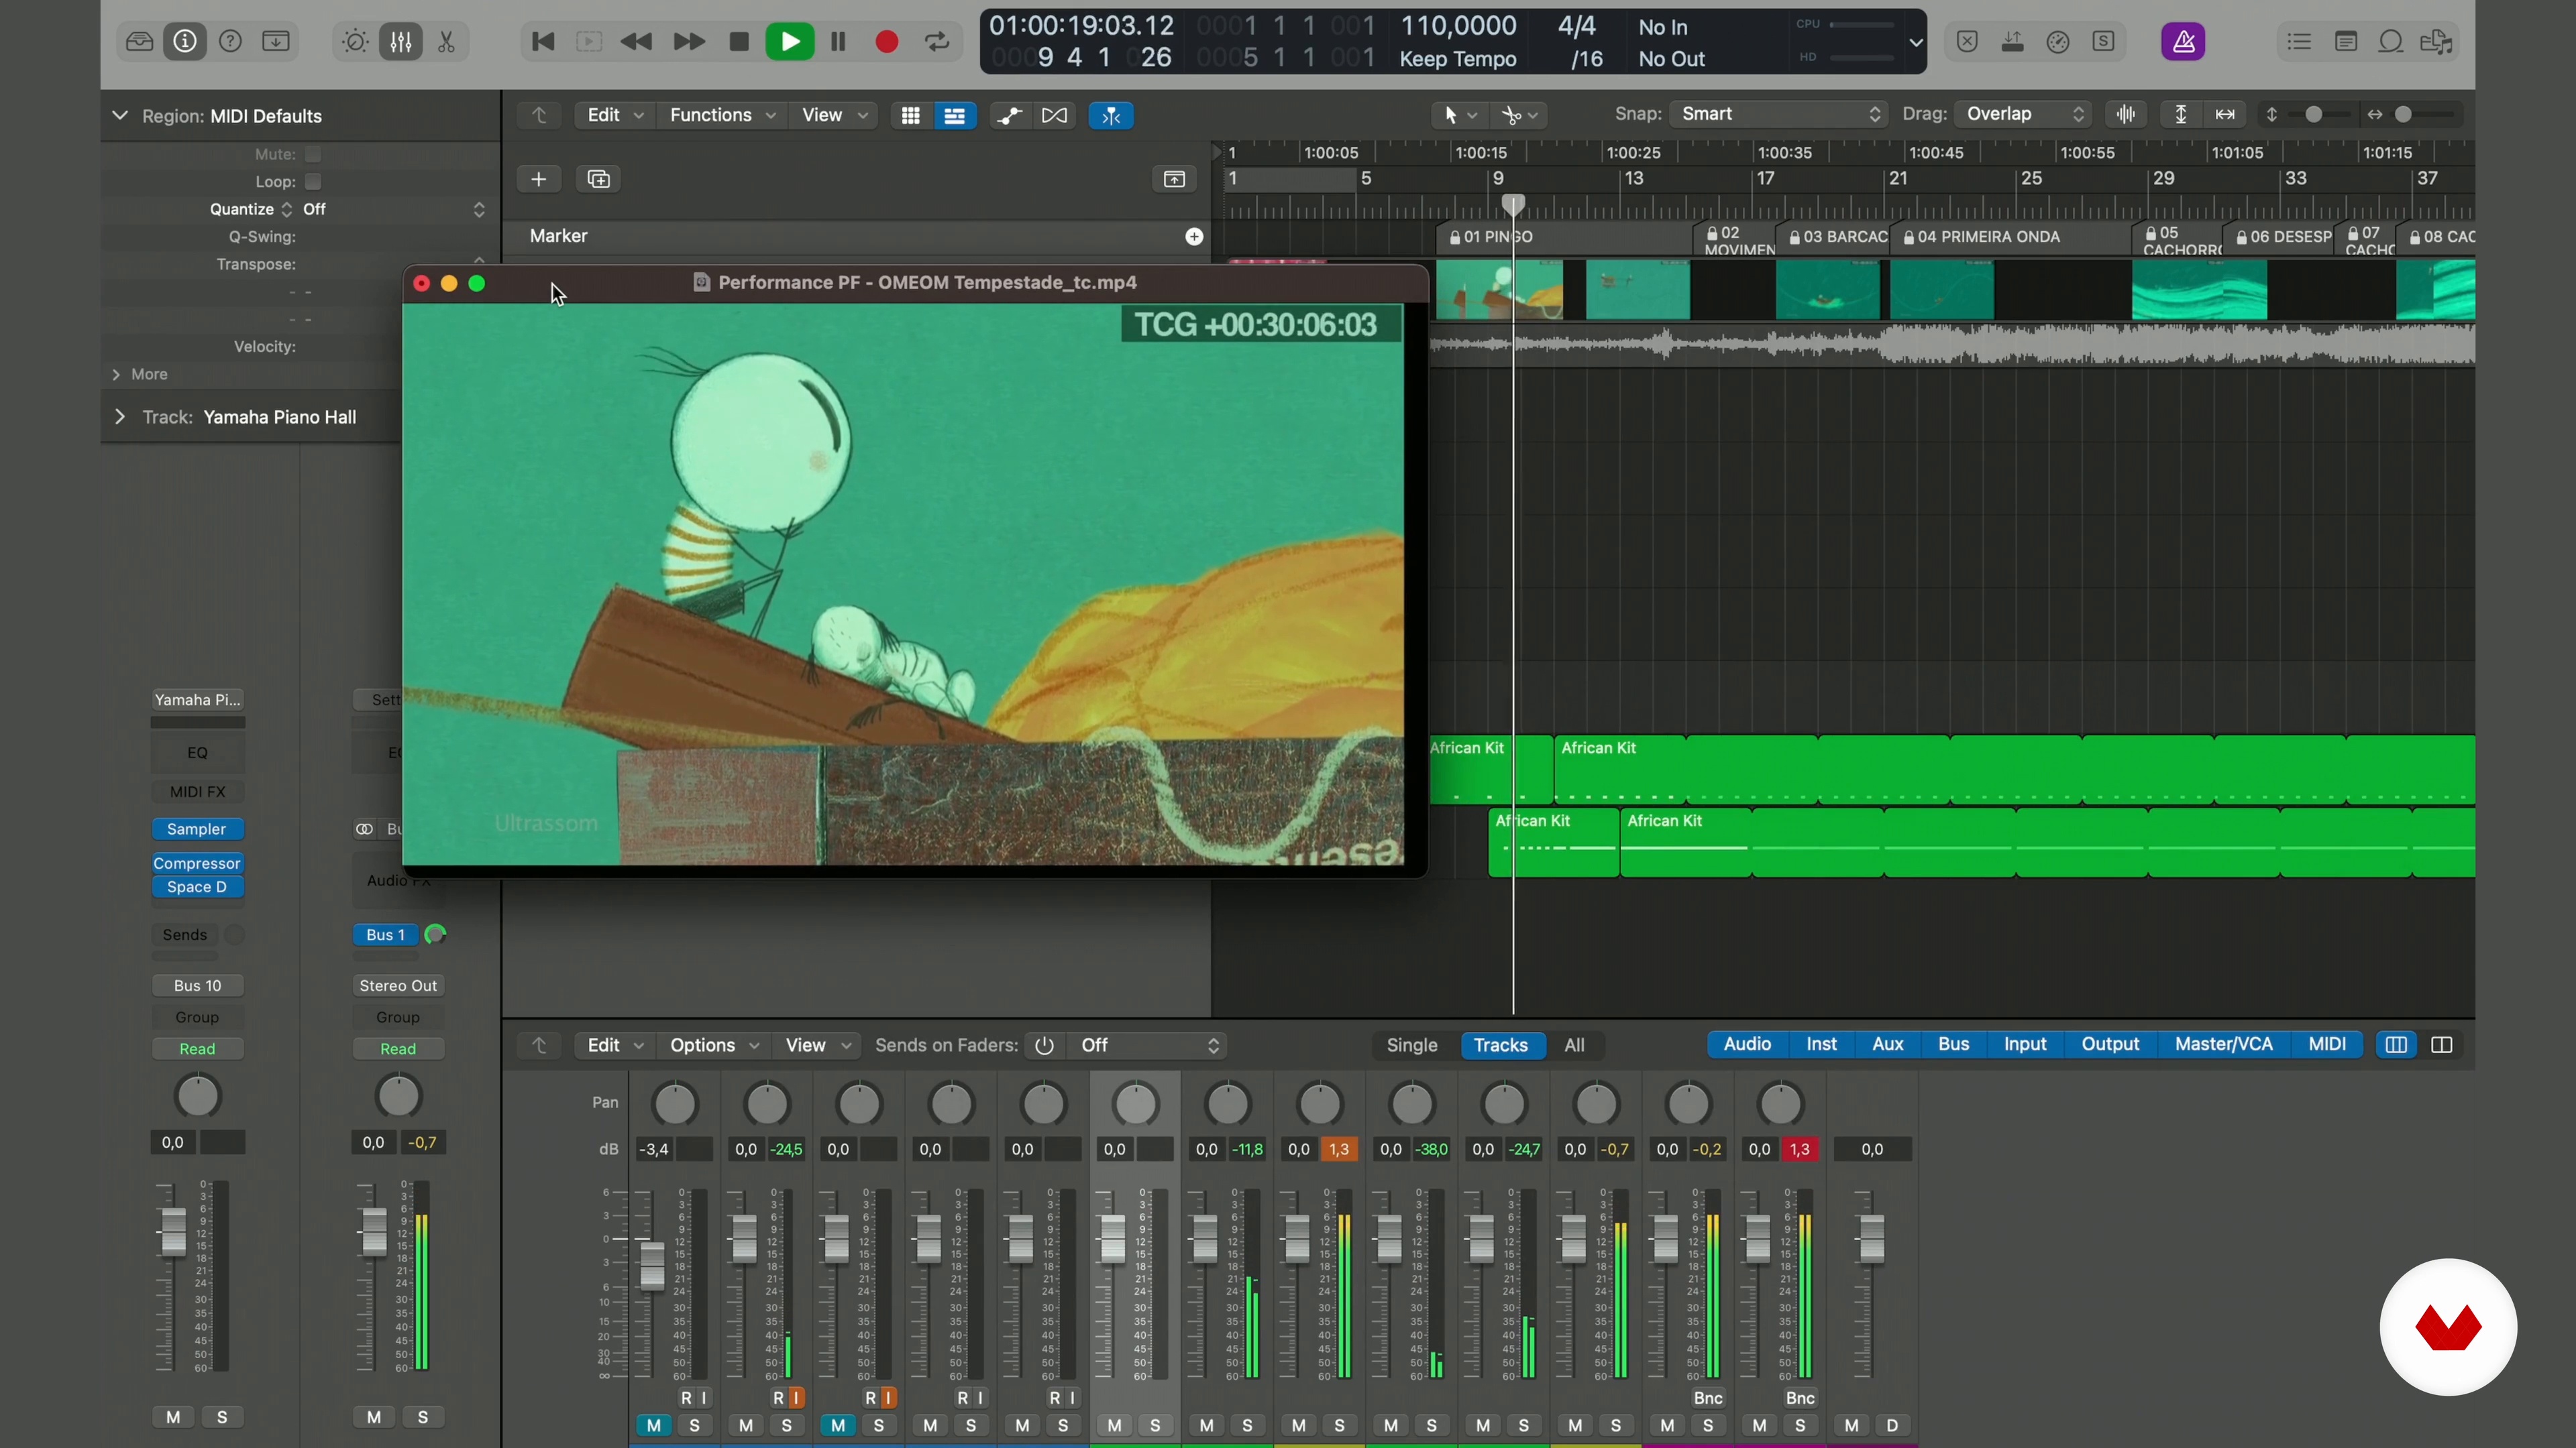Toggle the blue Catch playhead icon

(x=1111, y=116)
